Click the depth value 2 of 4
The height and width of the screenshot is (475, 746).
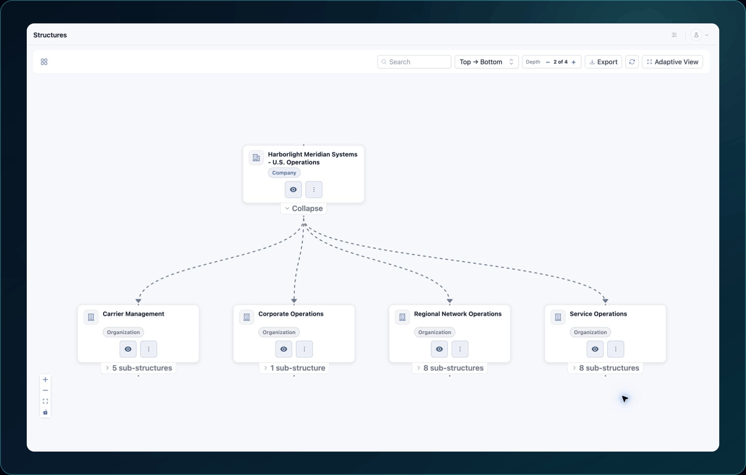pos(560,62)
